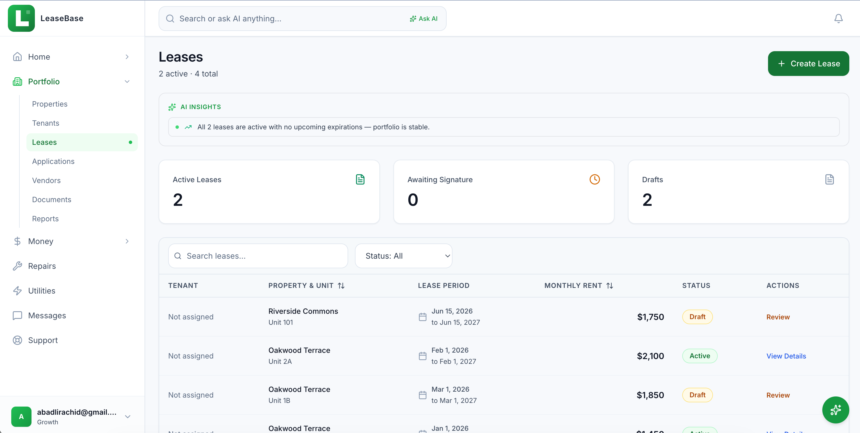The image size is (860, 433).
Task: Focus the Search leases field
Action: (258, 256)
